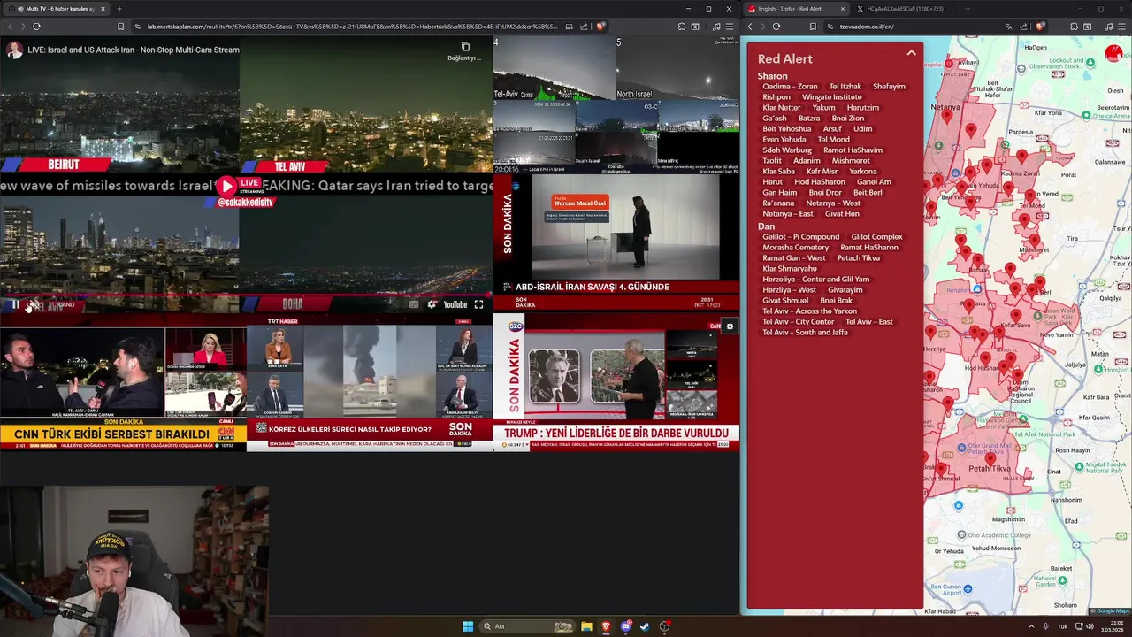
Task: Select Glilot Complex alert location
Action: click(x=876, y=237)
